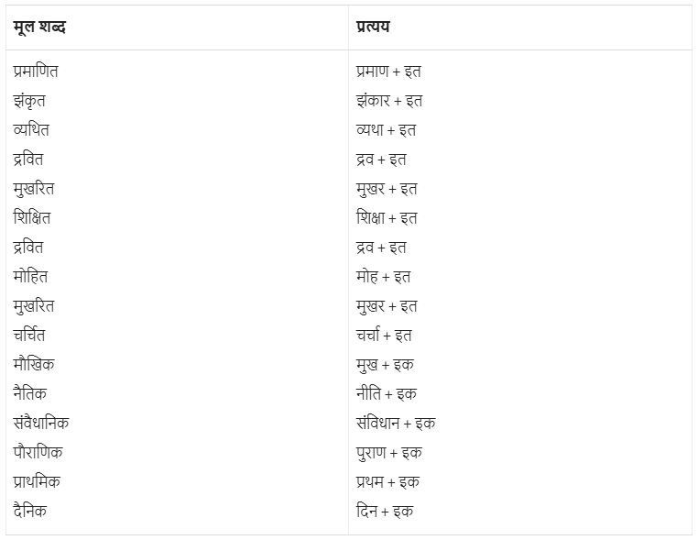698x540 pixels.
Task: Select the word 'प्राथमिक'
Action: click(x=37, y=481)
